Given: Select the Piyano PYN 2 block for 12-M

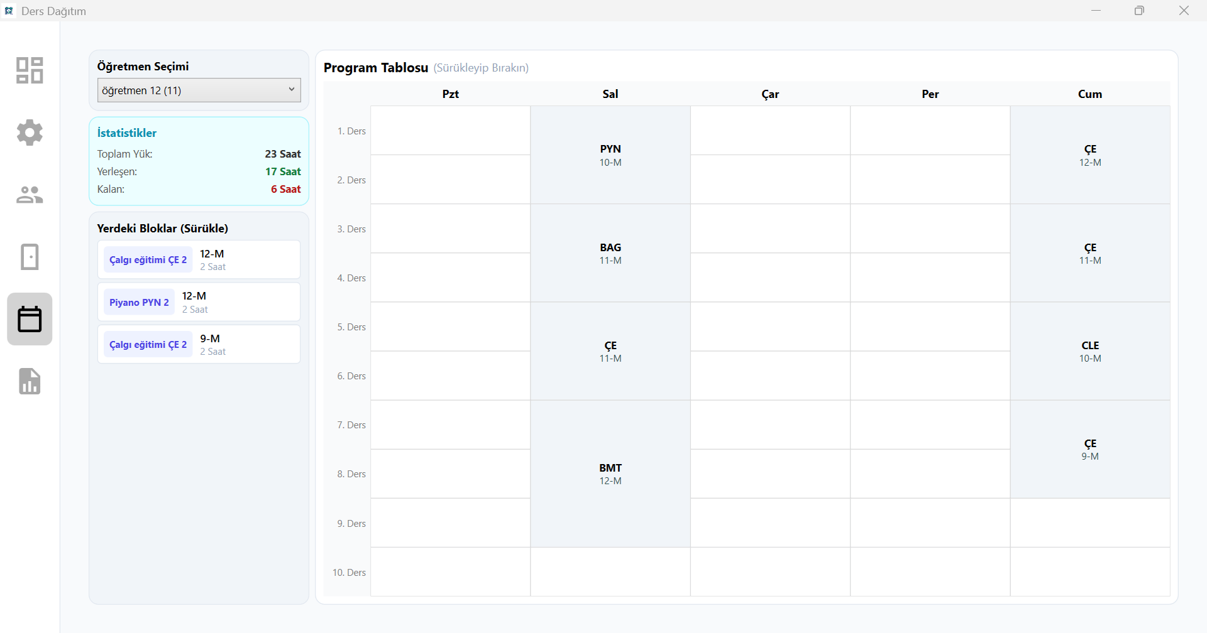Looking at the screenshot, I should (199, 302).
